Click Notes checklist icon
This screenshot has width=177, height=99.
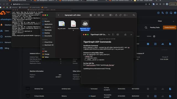click(x=113, y=35)
